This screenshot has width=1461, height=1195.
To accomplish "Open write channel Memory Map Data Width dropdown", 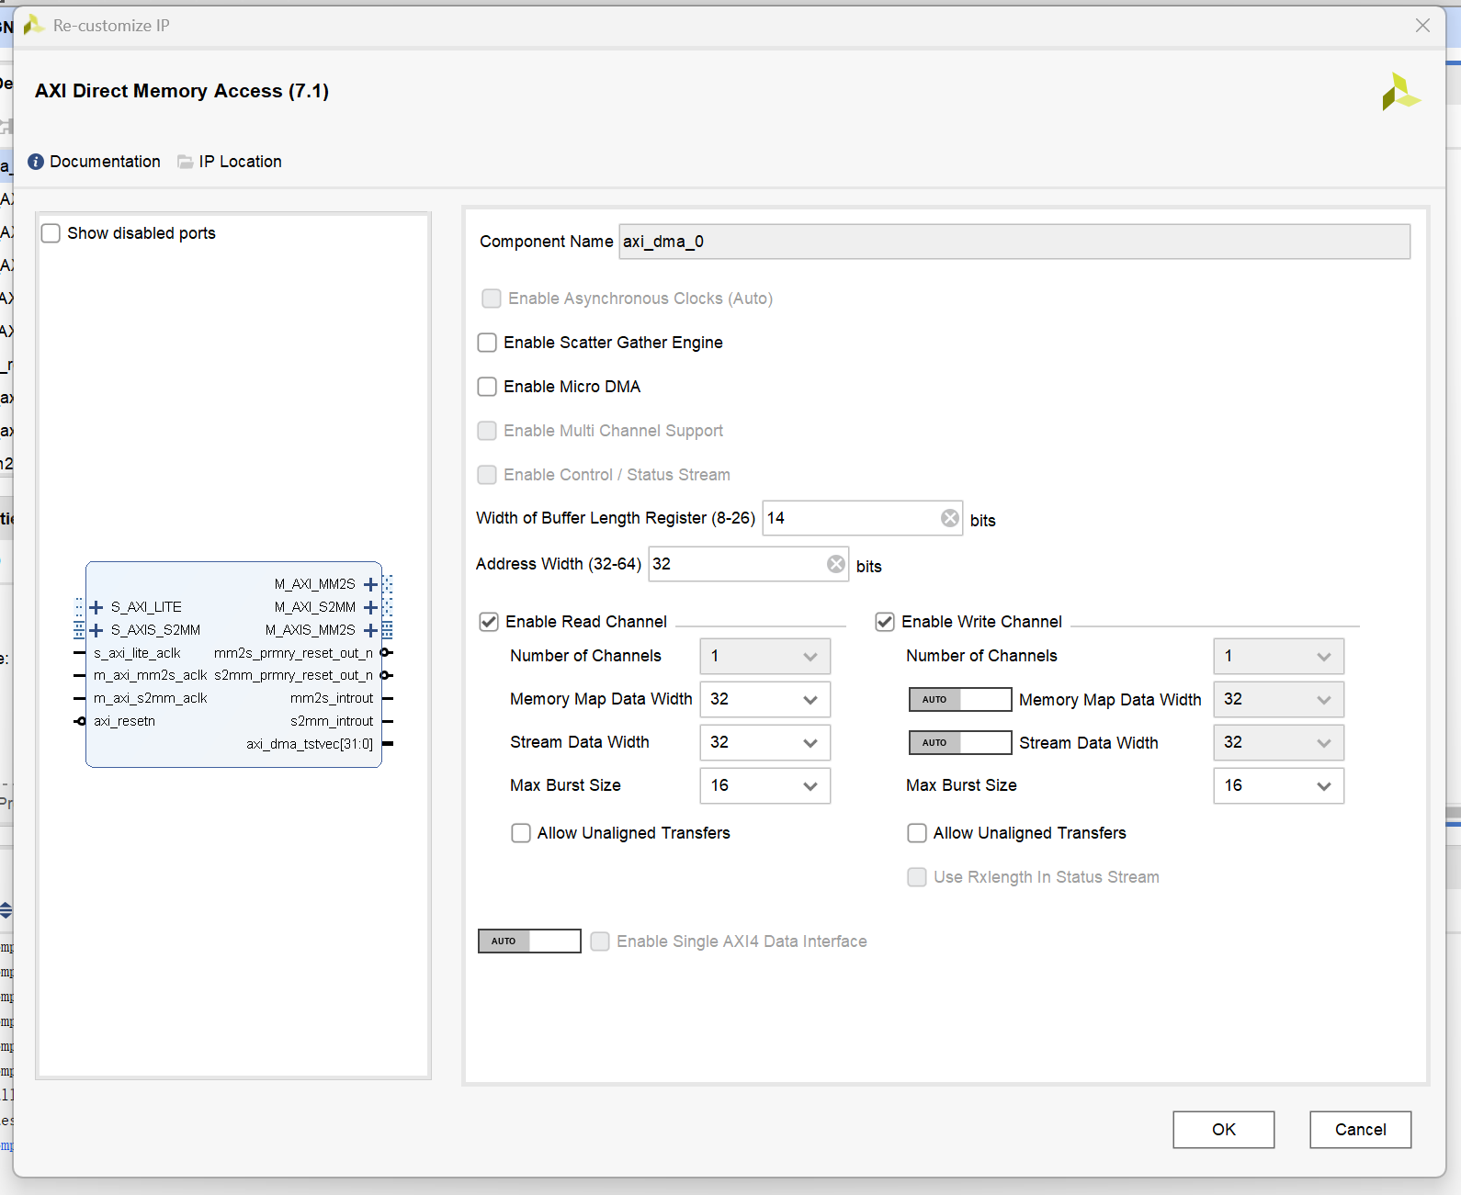I will pos(1279,700).
